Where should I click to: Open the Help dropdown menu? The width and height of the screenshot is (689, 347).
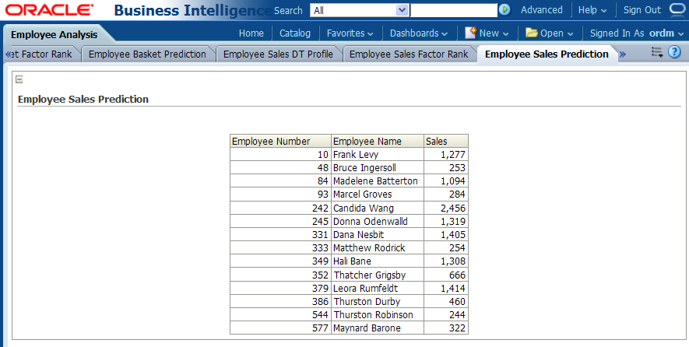pyautogui.click(x=592, y=10)
